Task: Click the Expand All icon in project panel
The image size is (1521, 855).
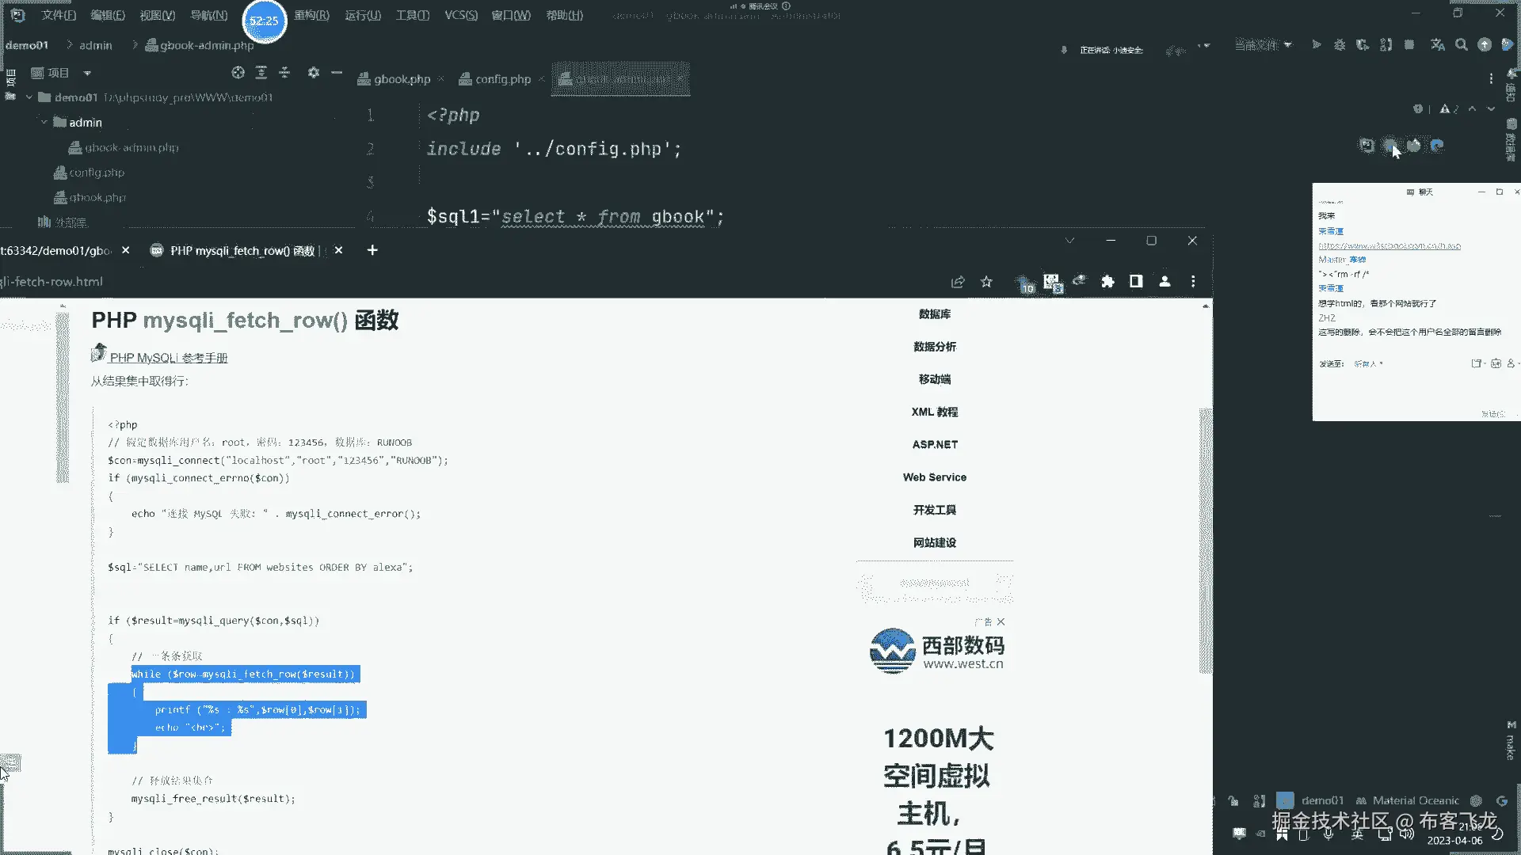Action: point(261,73)
